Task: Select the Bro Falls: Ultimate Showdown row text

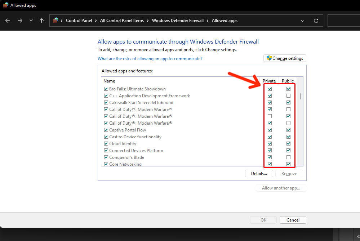Action: [x=137, y=89]
